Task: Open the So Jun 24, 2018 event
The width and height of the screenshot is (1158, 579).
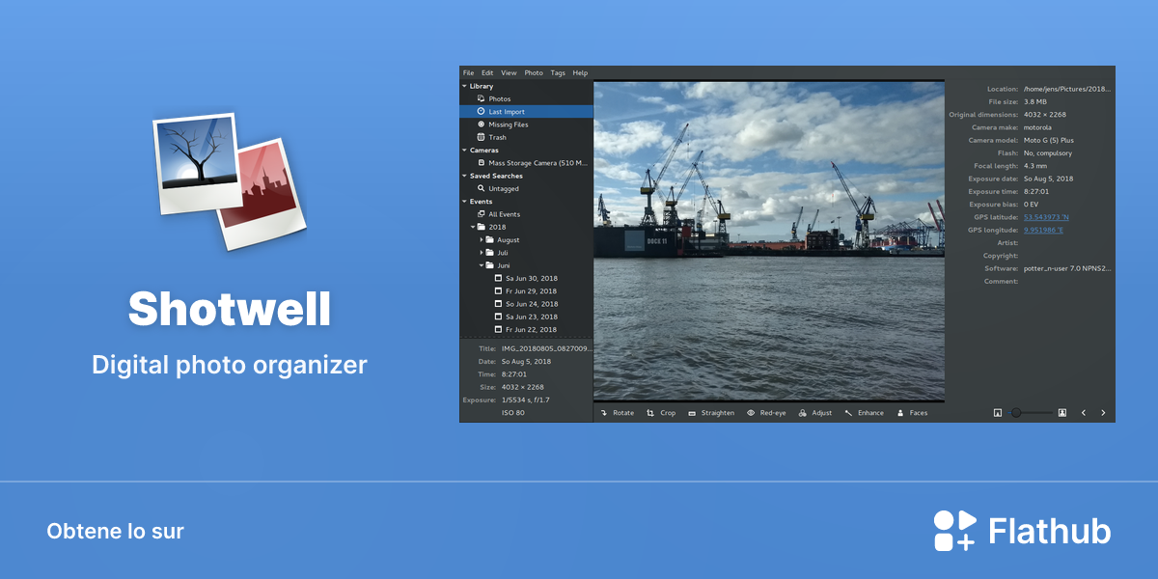Action: click(x=526, y=304)
